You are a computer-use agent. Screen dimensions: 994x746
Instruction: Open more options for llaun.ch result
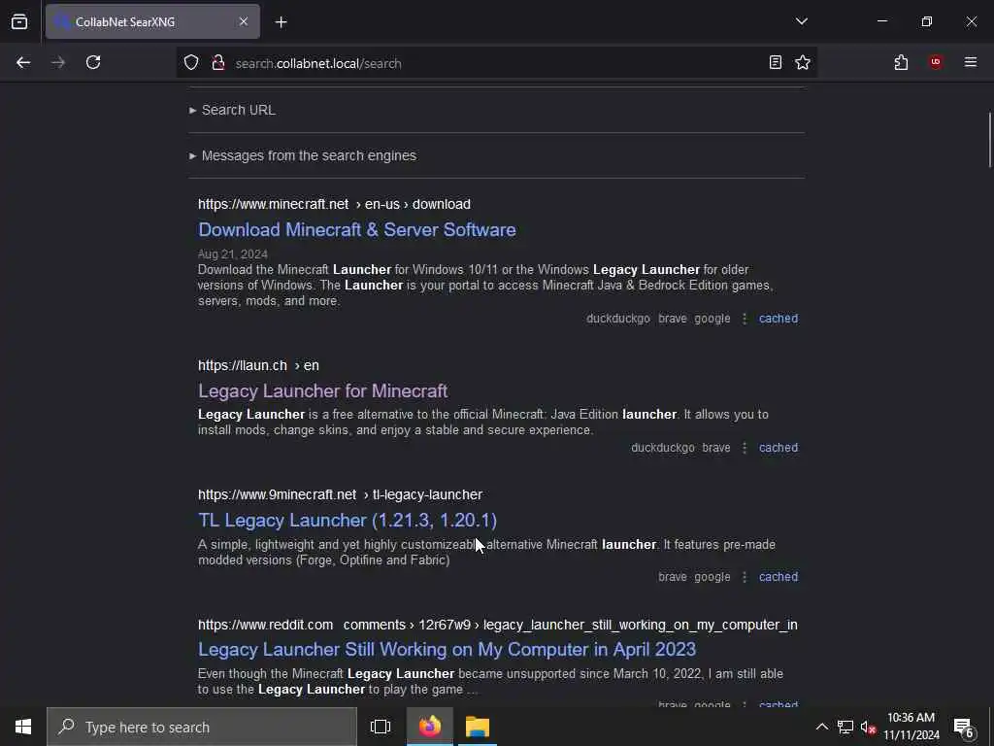[x=745, y=448]
